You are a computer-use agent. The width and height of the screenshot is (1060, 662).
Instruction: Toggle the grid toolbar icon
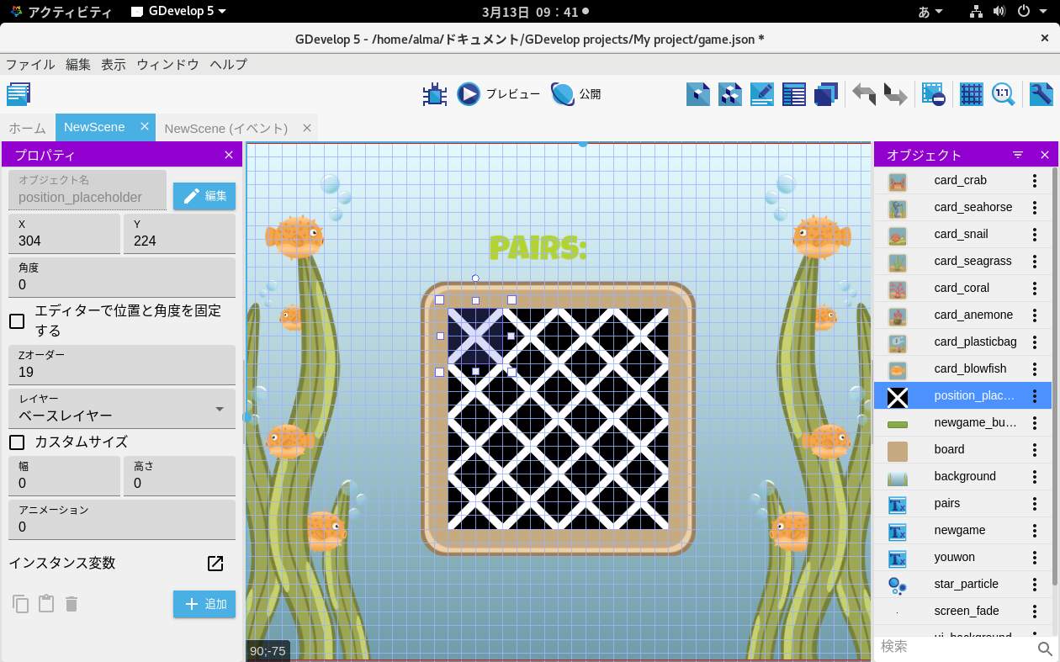[x=972, y=94]
